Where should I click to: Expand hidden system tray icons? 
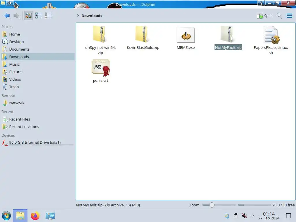253,216
